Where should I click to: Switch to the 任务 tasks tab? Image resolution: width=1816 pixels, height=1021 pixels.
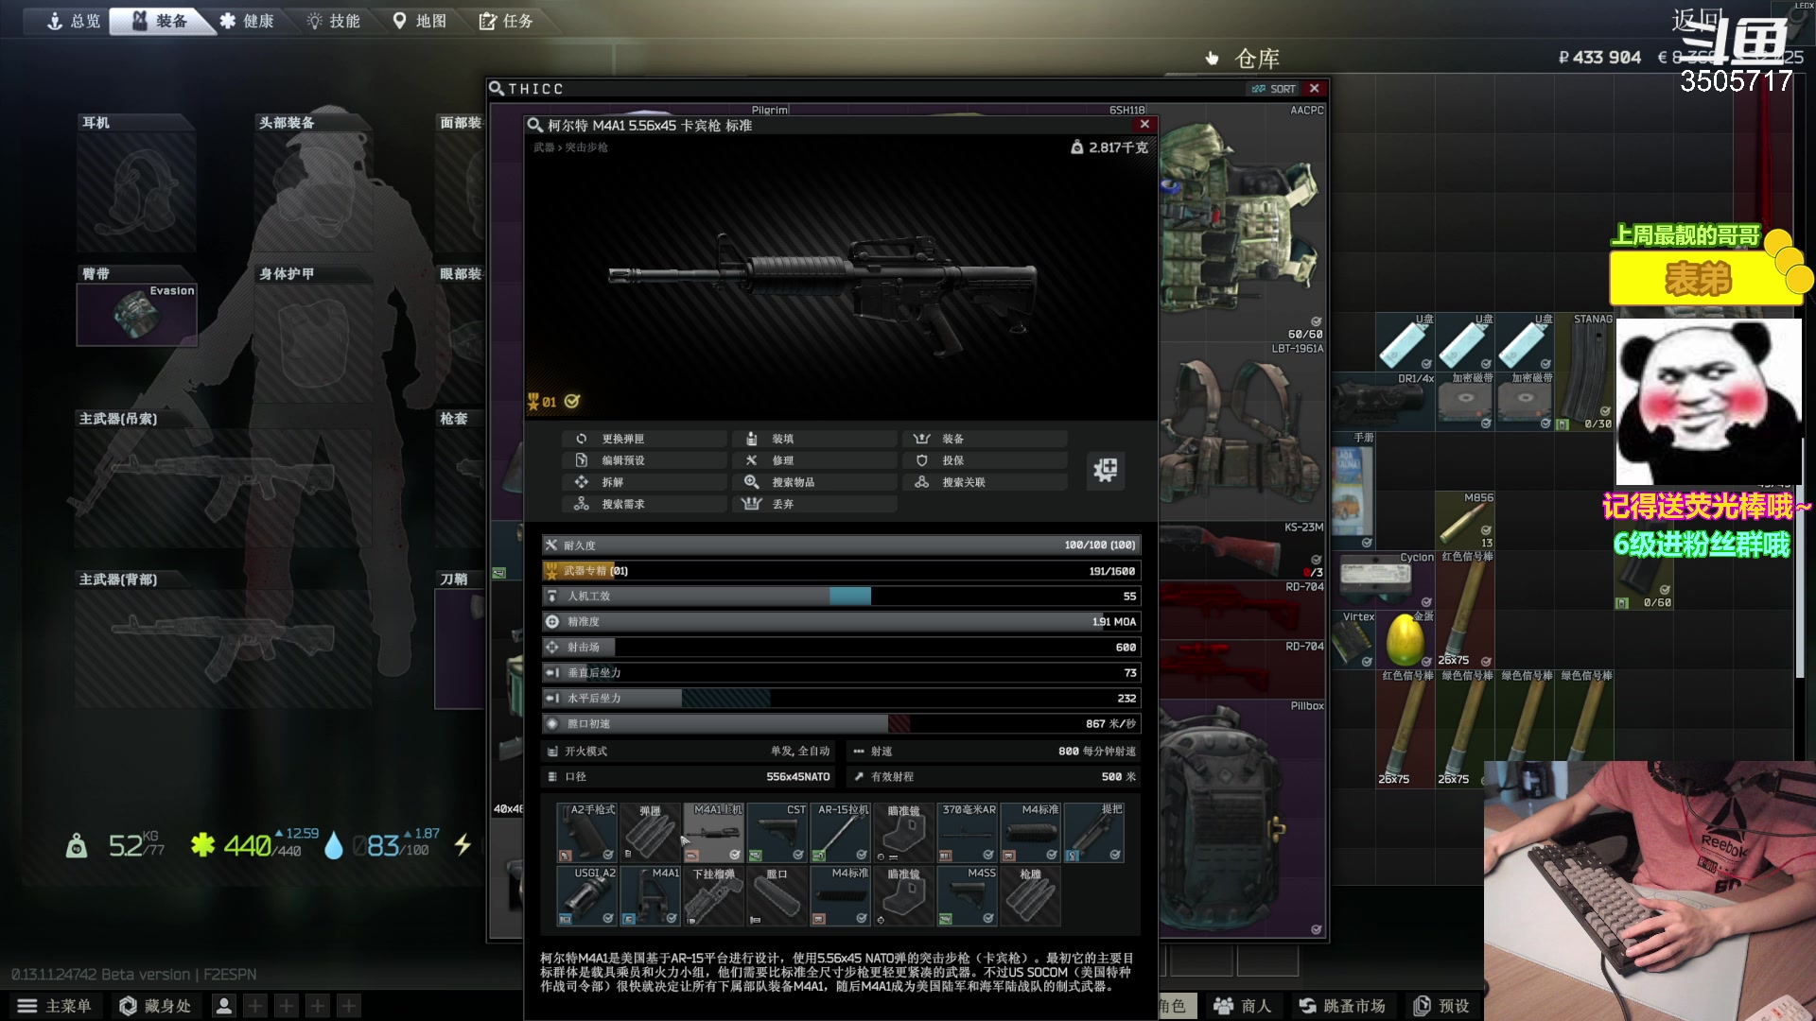click(506, 21)
